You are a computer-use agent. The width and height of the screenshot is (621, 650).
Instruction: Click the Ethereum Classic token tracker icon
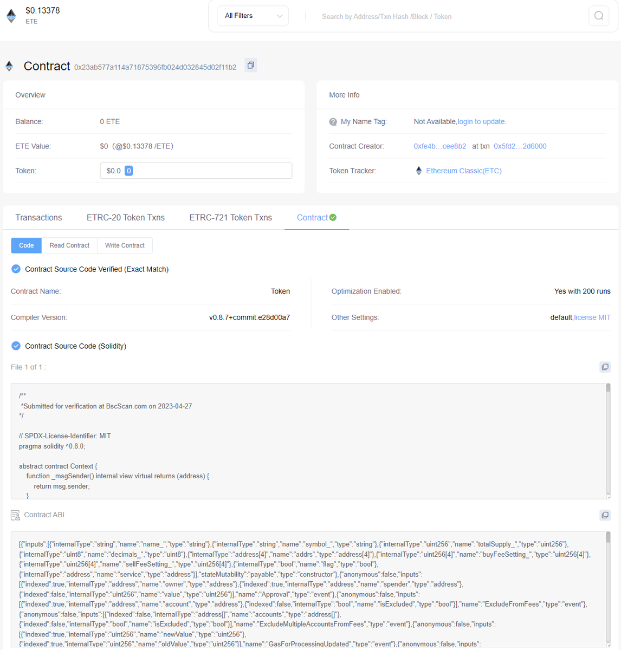click(x=419, y=171)
